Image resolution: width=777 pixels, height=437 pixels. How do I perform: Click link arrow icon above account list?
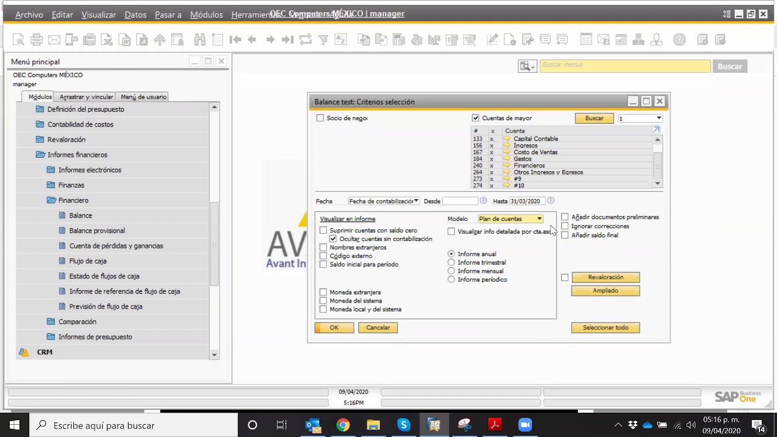656,130
